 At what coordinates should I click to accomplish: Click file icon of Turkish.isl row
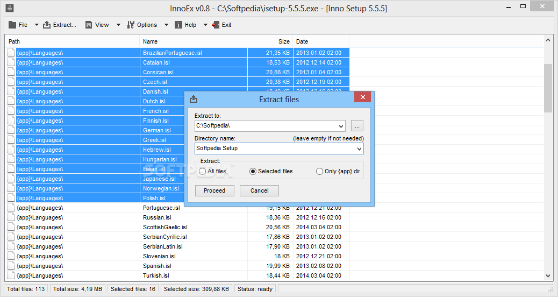(11, 275)
